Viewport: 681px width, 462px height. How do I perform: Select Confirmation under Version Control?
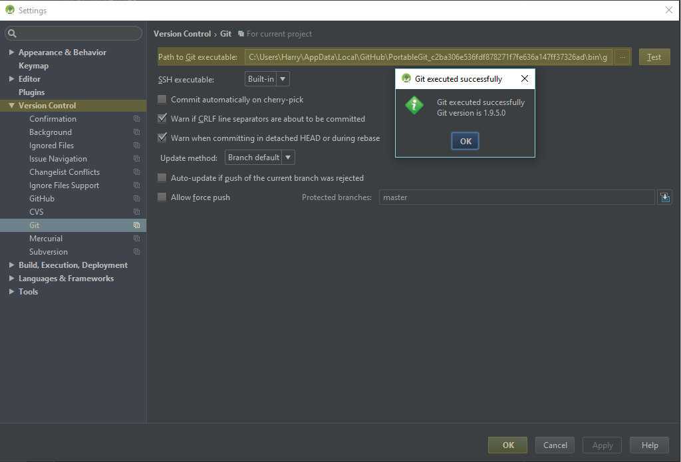click(x=53, y=119)
